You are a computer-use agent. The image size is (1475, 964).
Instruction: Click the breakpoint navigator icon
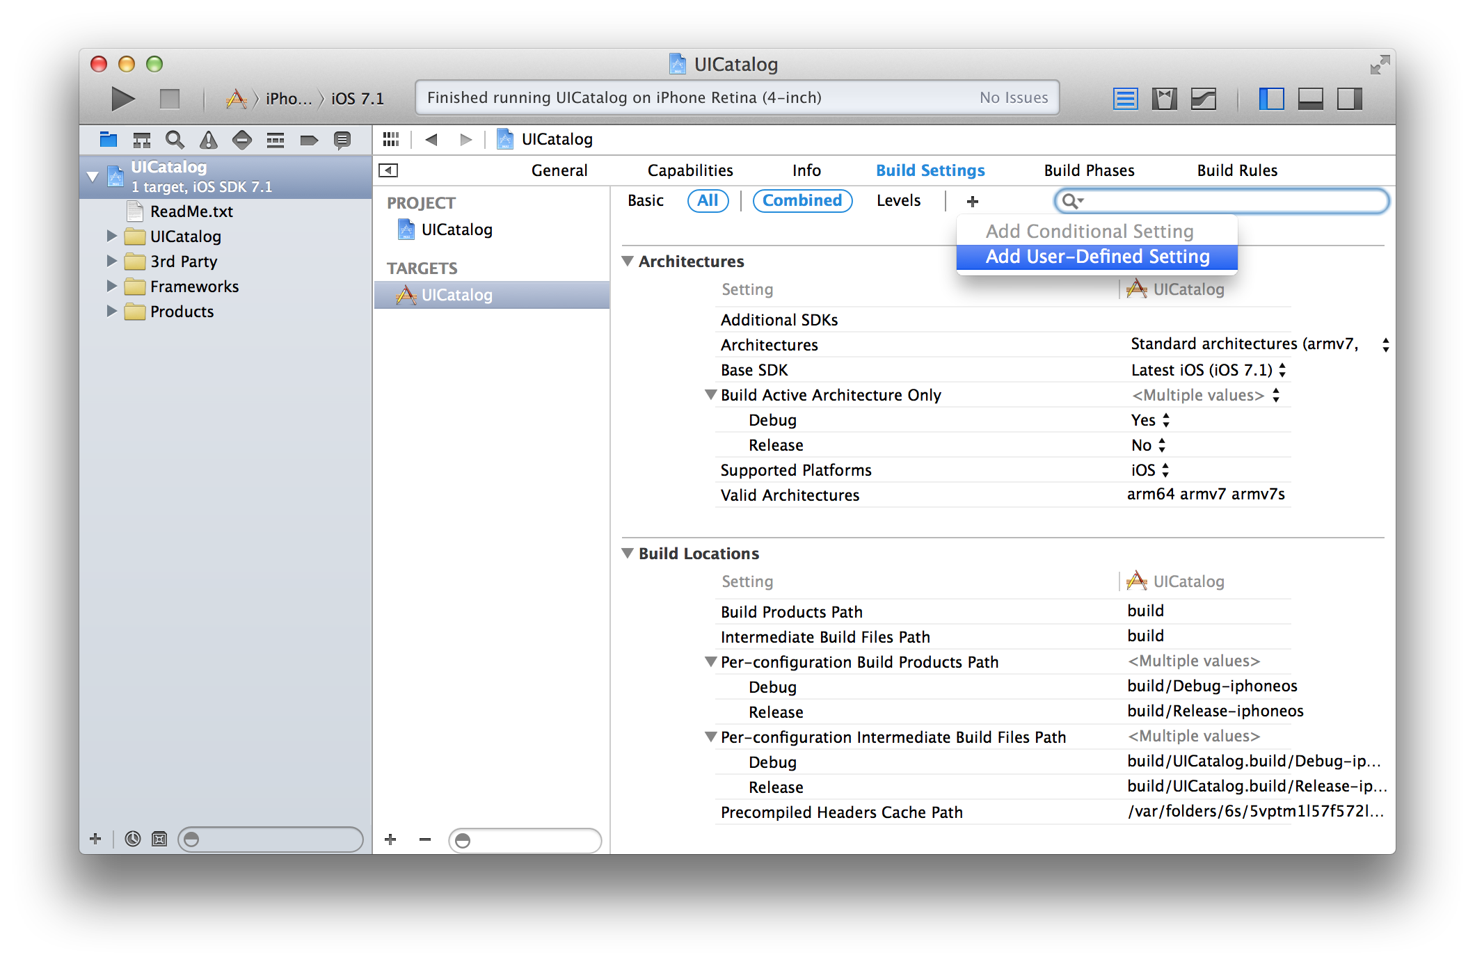click(x=310, y=141)
